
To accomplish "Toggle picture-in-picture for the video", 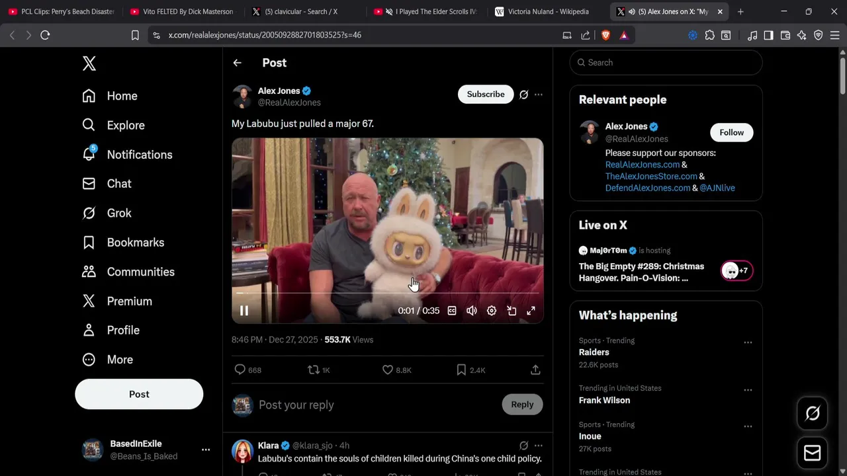I will [512, 311].
